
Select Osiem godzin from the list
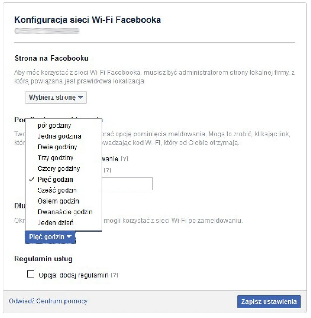pos(58,201)
